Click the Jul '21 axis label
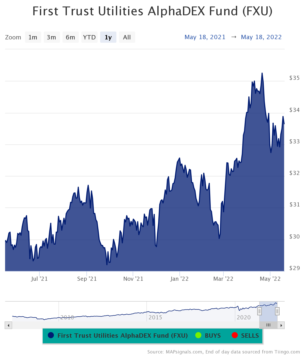The width and height of the screenshot is (305, 356). click(x=39, y=279)
